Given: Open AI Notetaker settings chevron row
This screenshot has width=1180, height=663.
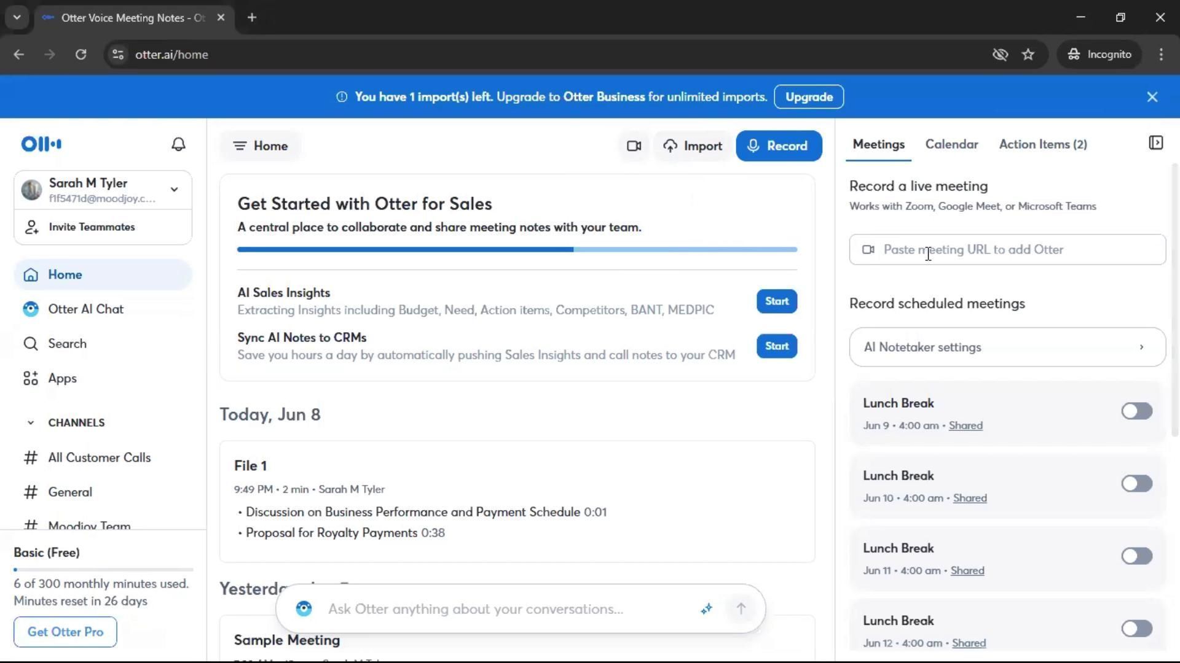Looking at the screenshot, I should coord(1007,347).
